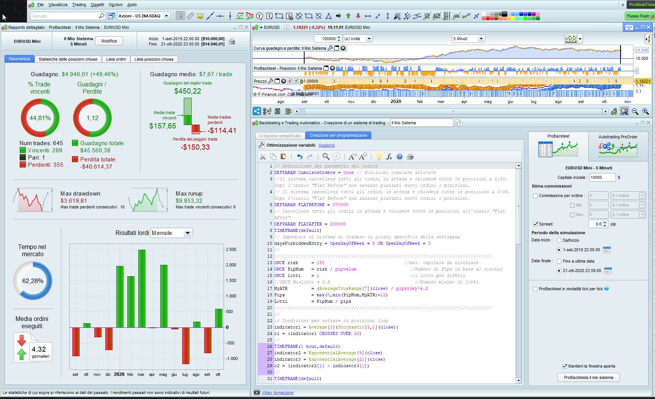Select the rectangle drawing tool

click(x=279, y=16)
